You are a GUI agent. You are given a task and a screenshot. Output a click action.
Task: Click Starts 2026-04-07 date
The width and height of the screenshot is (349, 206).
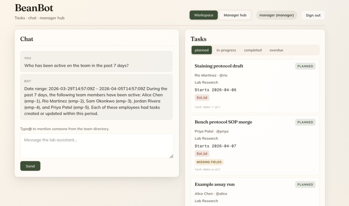pyautogui.click(x=215, y=146)
